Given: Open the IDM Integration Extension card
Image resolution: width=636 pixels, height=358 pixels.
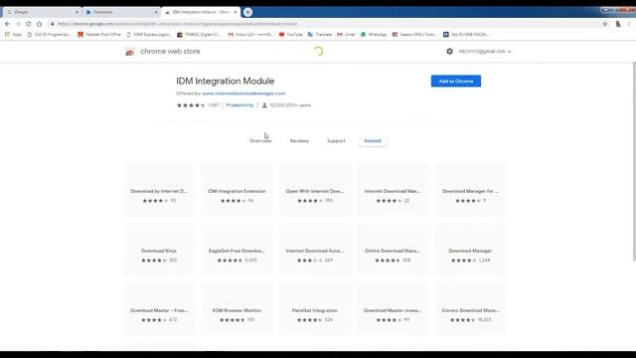Looking at the screenshot, I should [237, 189].
